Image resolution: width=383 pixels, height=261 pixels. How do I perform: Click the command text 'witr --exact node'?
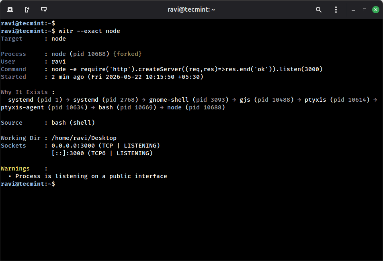[x=89, y=31]
